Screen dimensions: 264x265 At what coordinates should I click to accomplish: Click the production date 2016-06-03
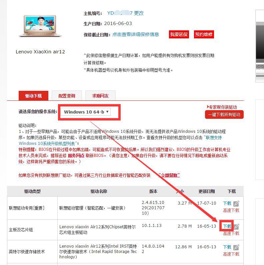118,23
